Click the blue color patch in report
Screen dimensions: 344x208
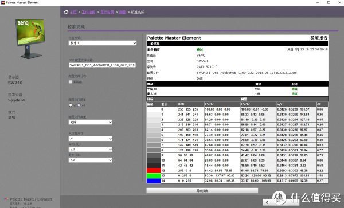pyautogui.click(x=154, y=181)
